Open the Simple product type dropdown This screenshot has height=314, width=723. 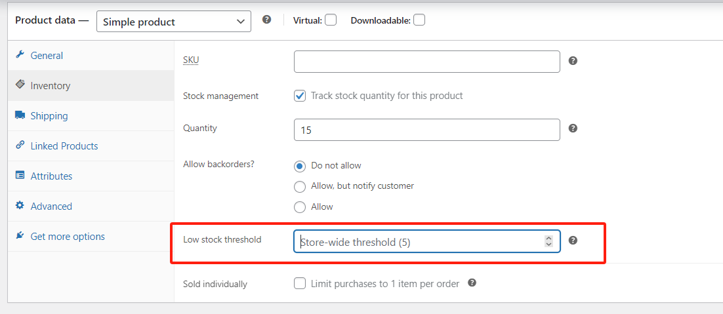point(173,22)
